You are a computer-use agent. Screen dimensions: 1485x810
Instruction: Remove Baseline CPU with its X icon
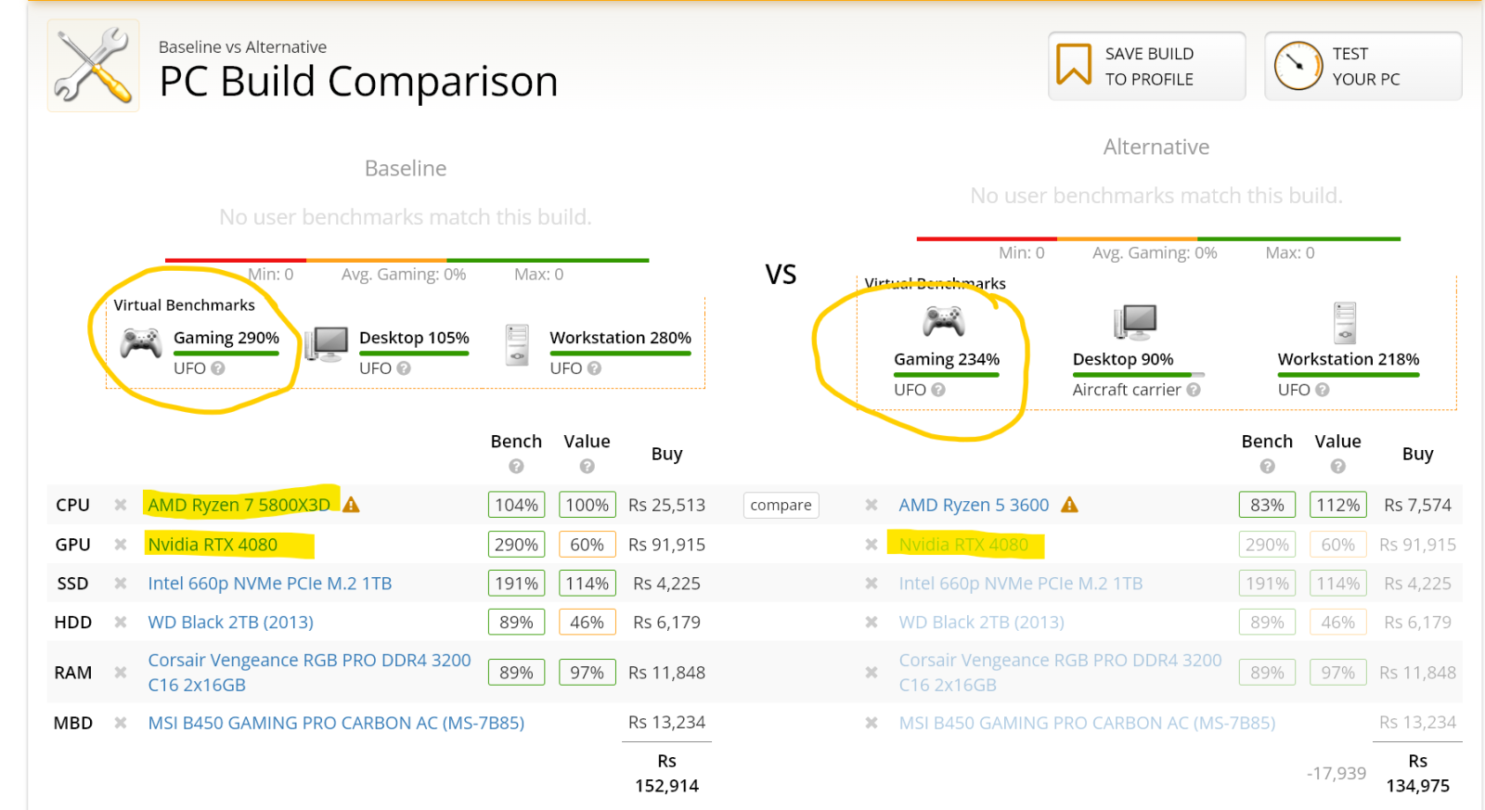pyautogui.click(x=120, y=505)
